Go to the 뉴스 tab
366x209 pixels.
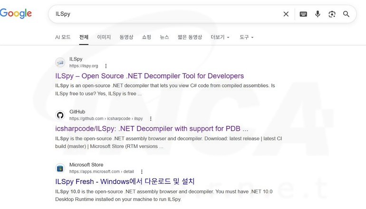164,37
